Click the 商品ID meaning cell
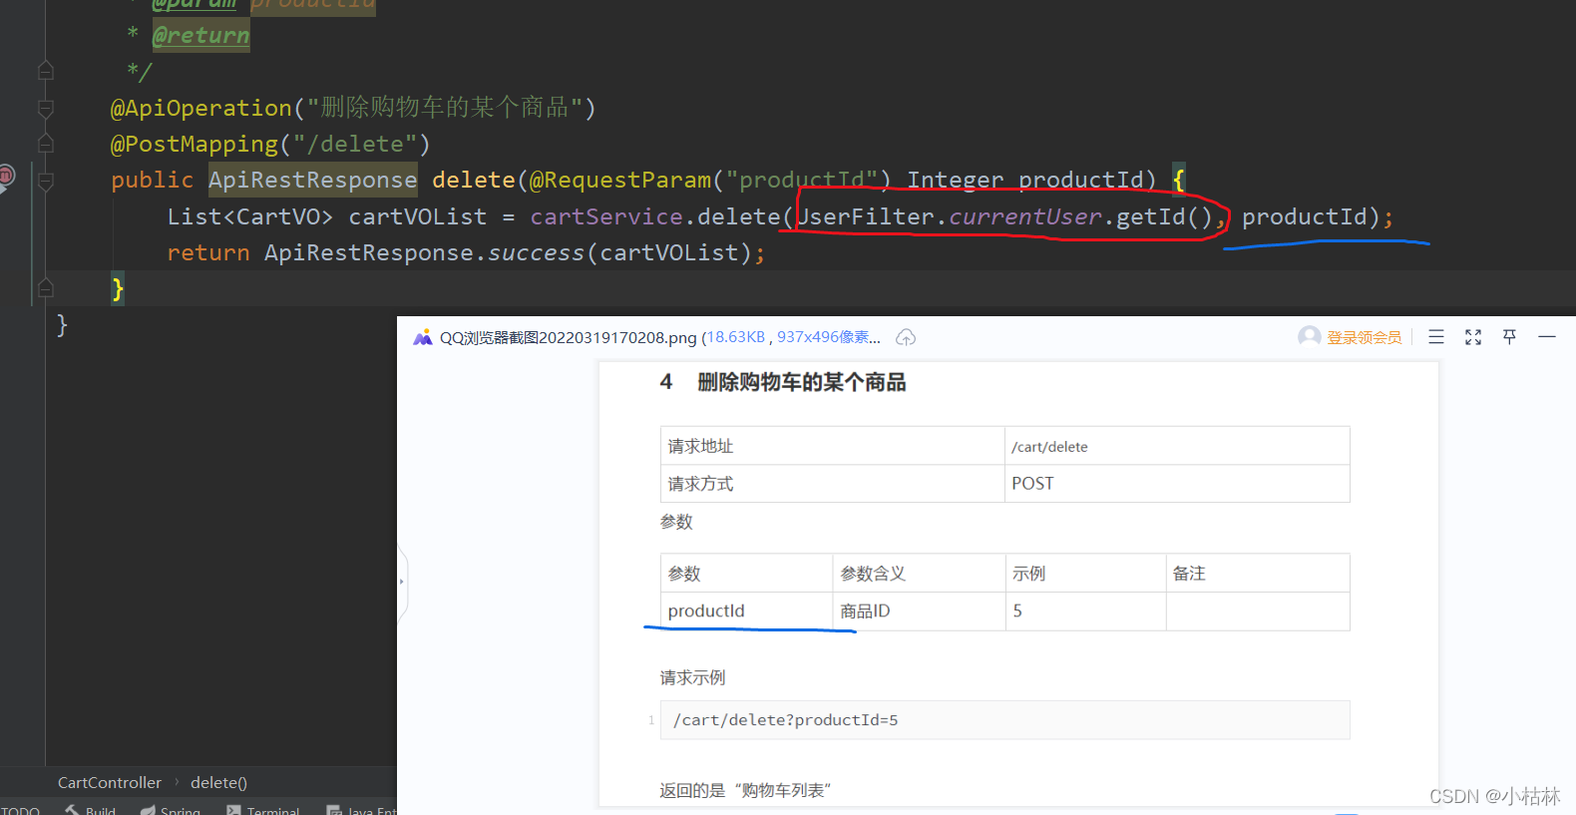Screen dimensions: 1576x815 pyautogui.click(x=920, y=611)
